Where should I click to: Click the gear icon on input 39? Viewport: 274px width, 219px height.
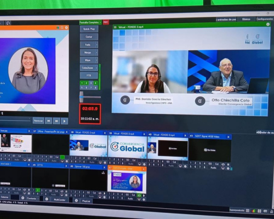[144, 164]
